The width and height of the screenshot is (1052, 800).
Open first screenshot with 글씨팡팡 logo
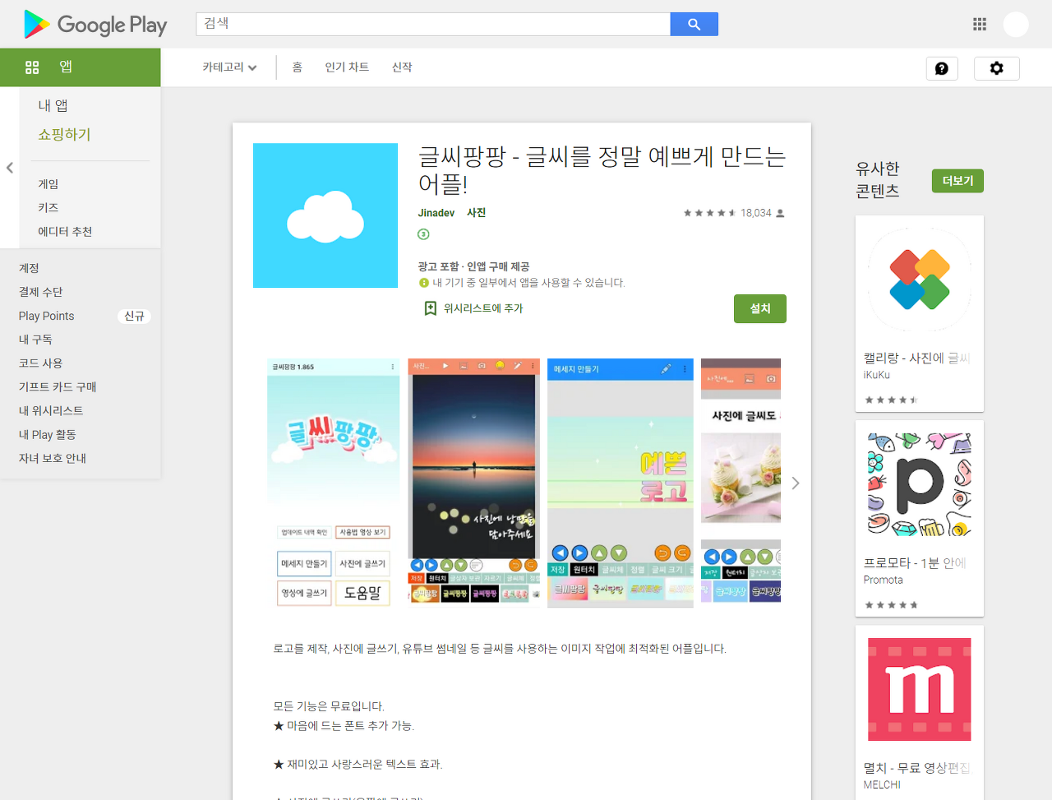pyautogui.click(x=333, y=483)
